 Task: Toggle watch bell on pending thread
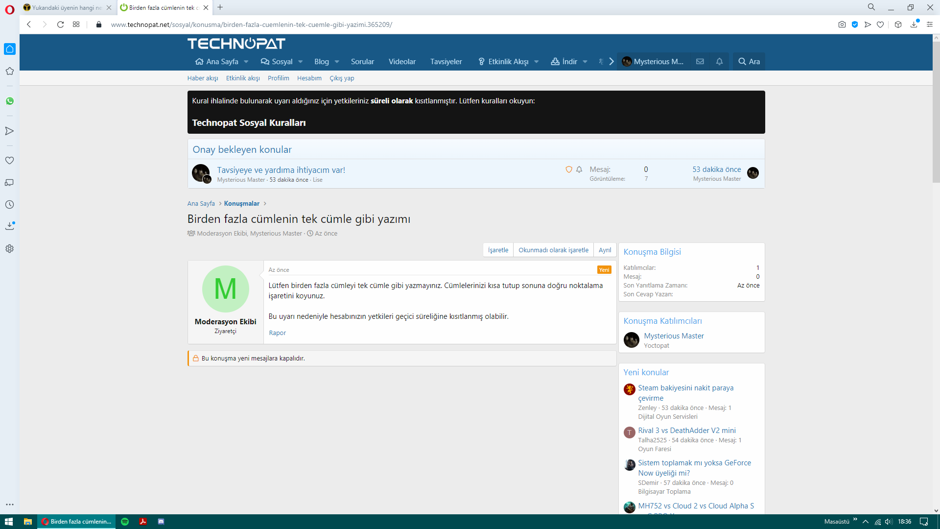pyautogui.click(x=579, y=169)
